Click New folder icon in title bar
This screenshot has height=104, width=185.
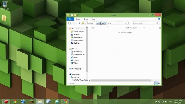click(x=75, y=15)
